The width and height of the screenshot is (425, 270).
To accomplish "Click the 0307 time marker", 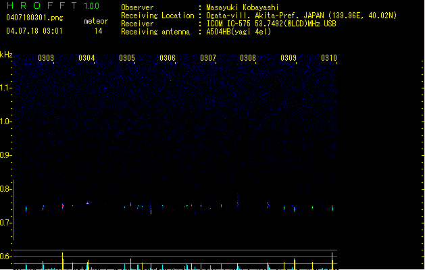I will (208, 58).
